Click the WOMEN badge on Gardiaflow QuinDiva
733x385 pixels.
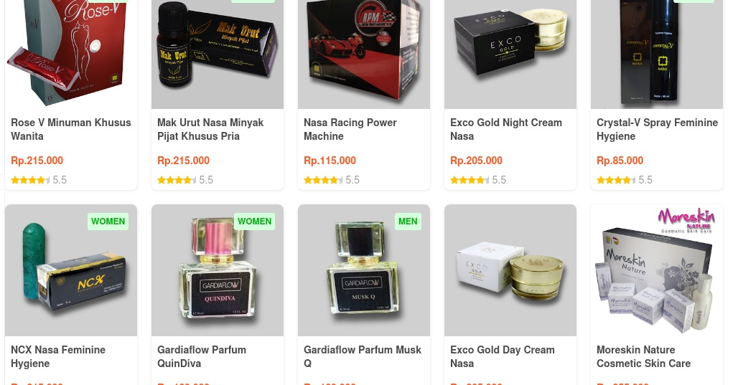point(254,222)
